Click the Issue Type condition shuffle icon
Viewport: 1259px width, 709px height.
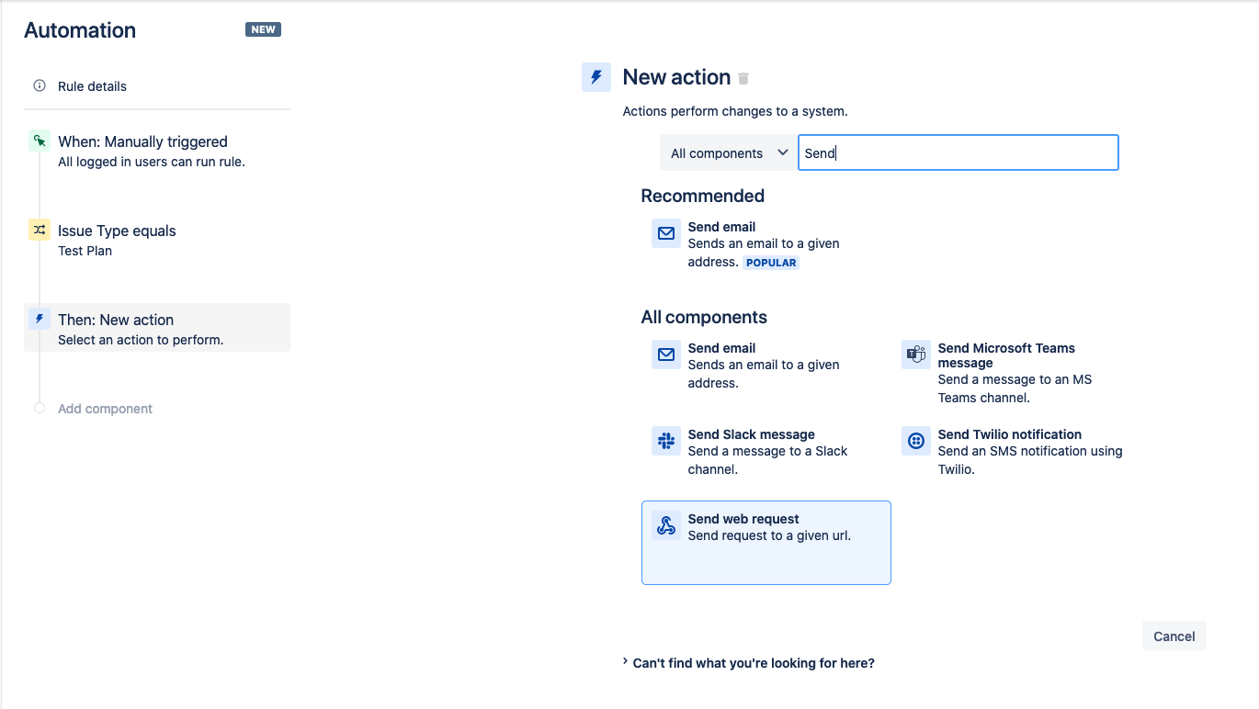(x=40, y=231)
